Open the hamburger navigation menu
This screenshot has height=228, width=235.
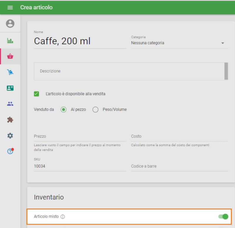(10, 7)
